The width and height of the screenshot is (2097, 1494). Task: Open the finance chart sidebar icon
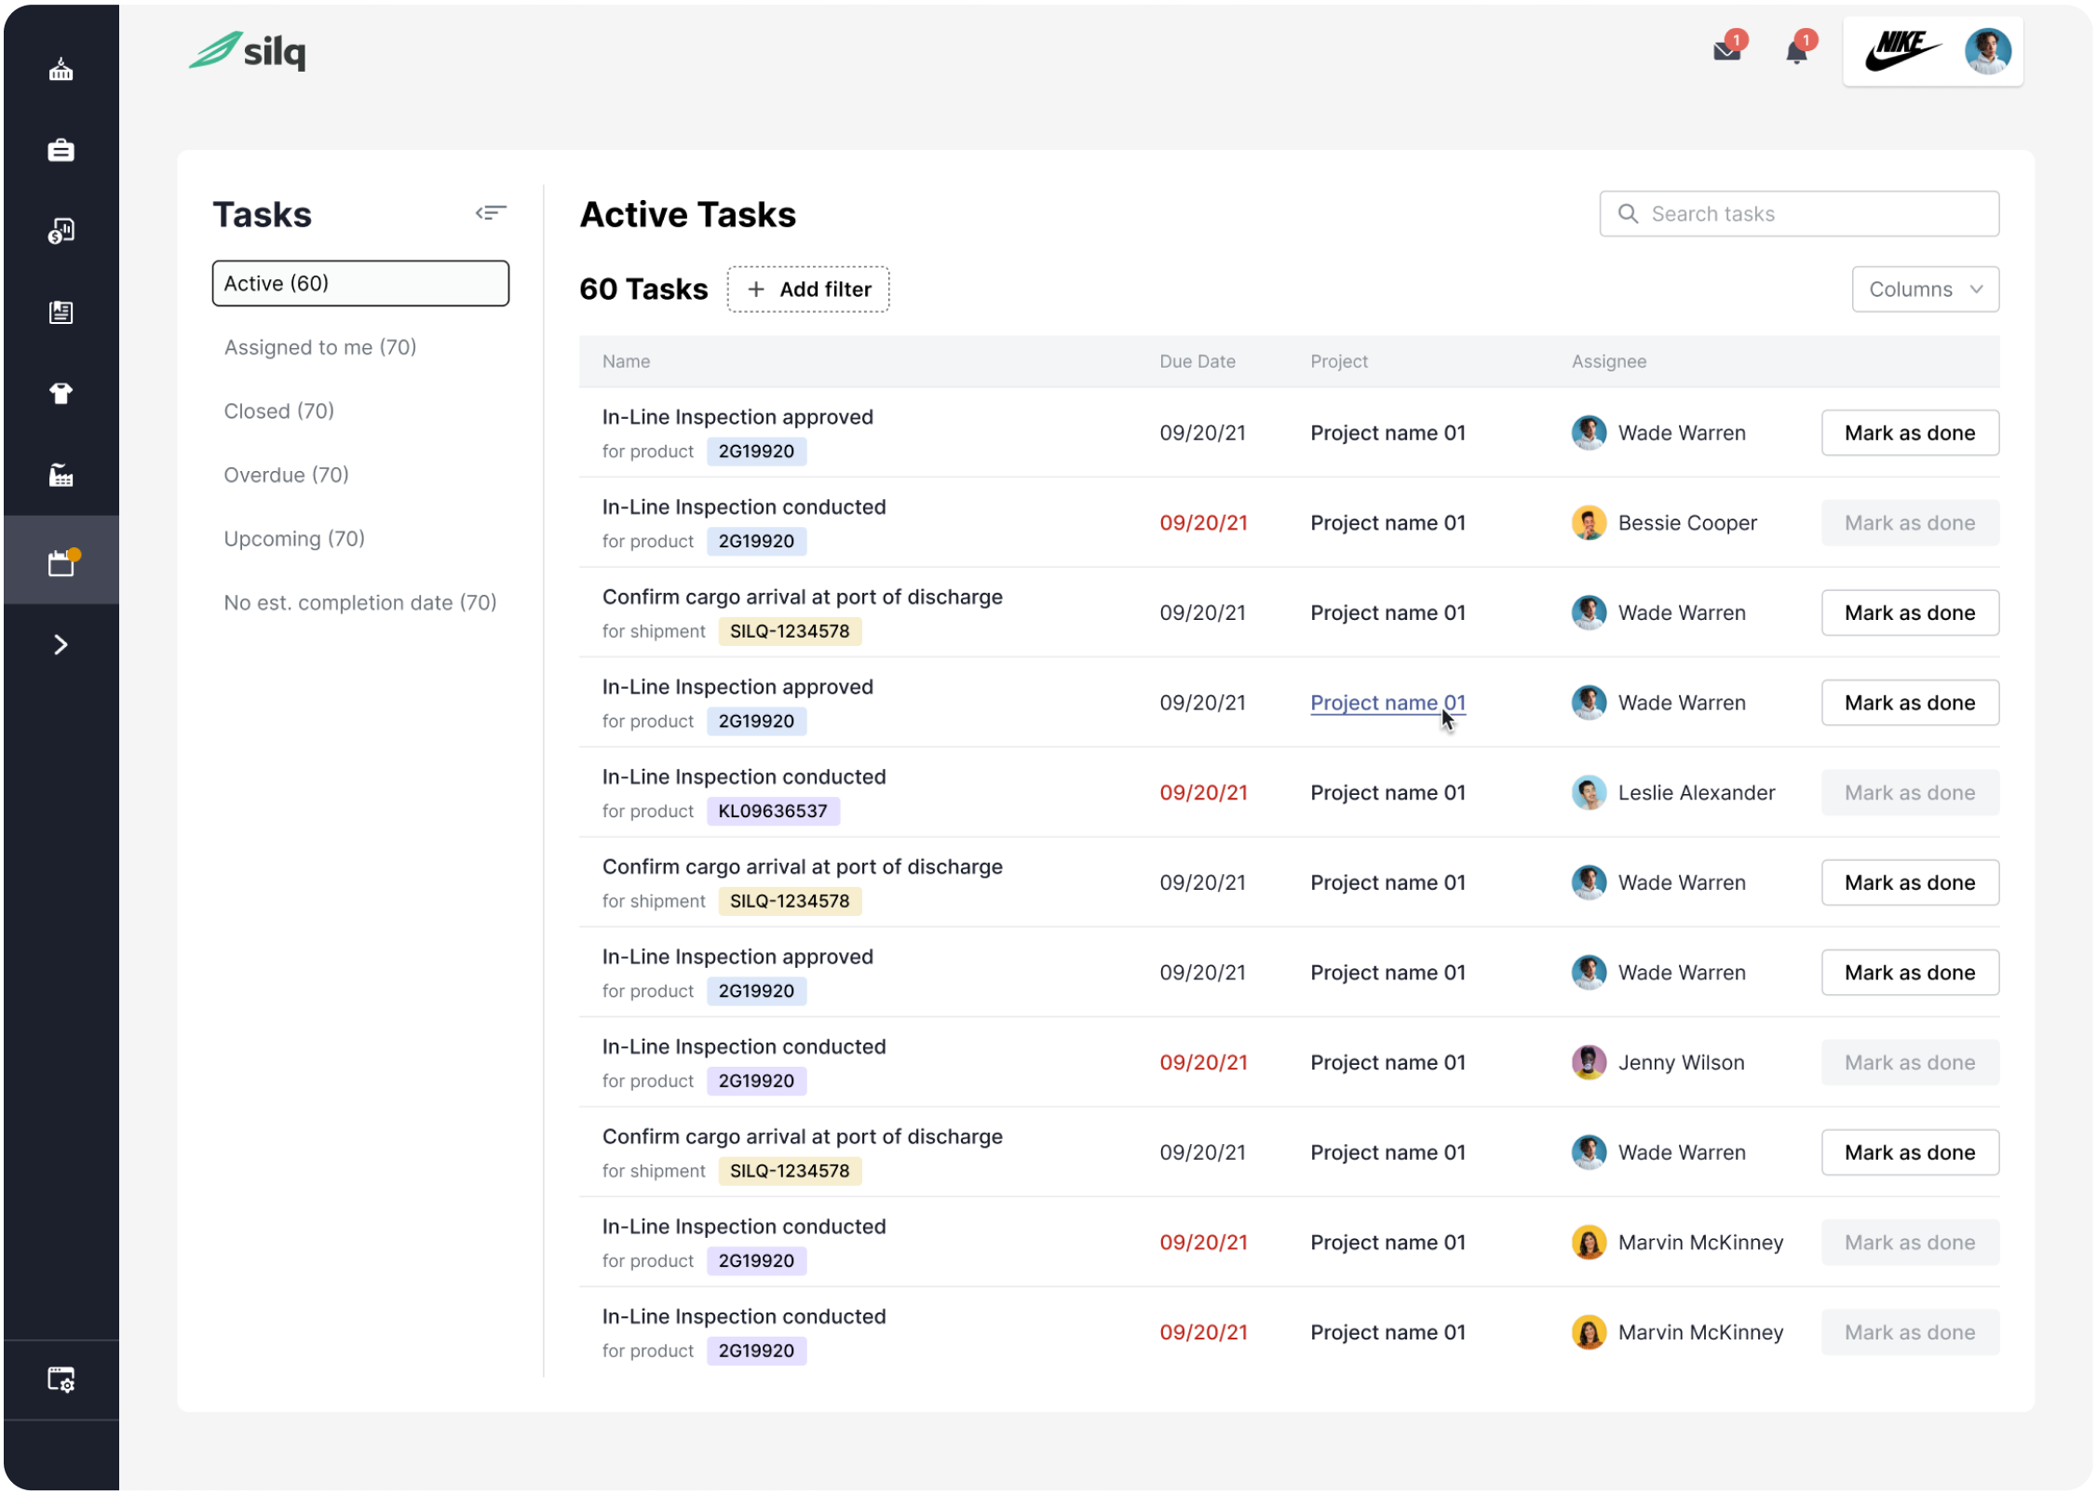[61, 231]
